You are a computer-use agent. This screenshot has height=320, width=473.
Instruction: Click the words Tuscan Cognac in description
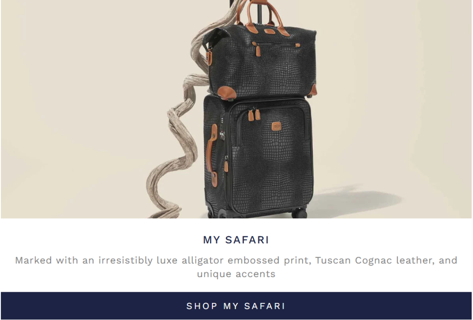click(353, 260)
